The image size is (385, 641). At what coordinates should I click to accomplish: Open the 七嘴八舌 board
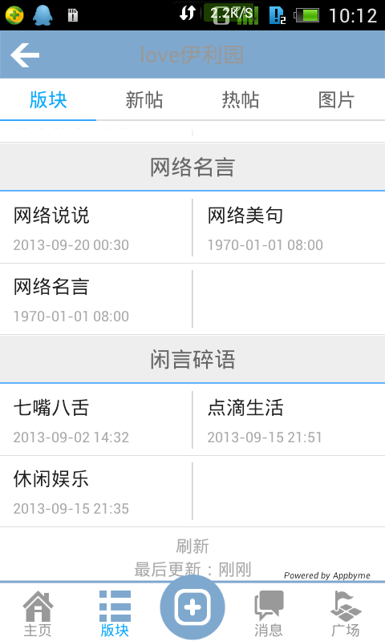(95, 420)
